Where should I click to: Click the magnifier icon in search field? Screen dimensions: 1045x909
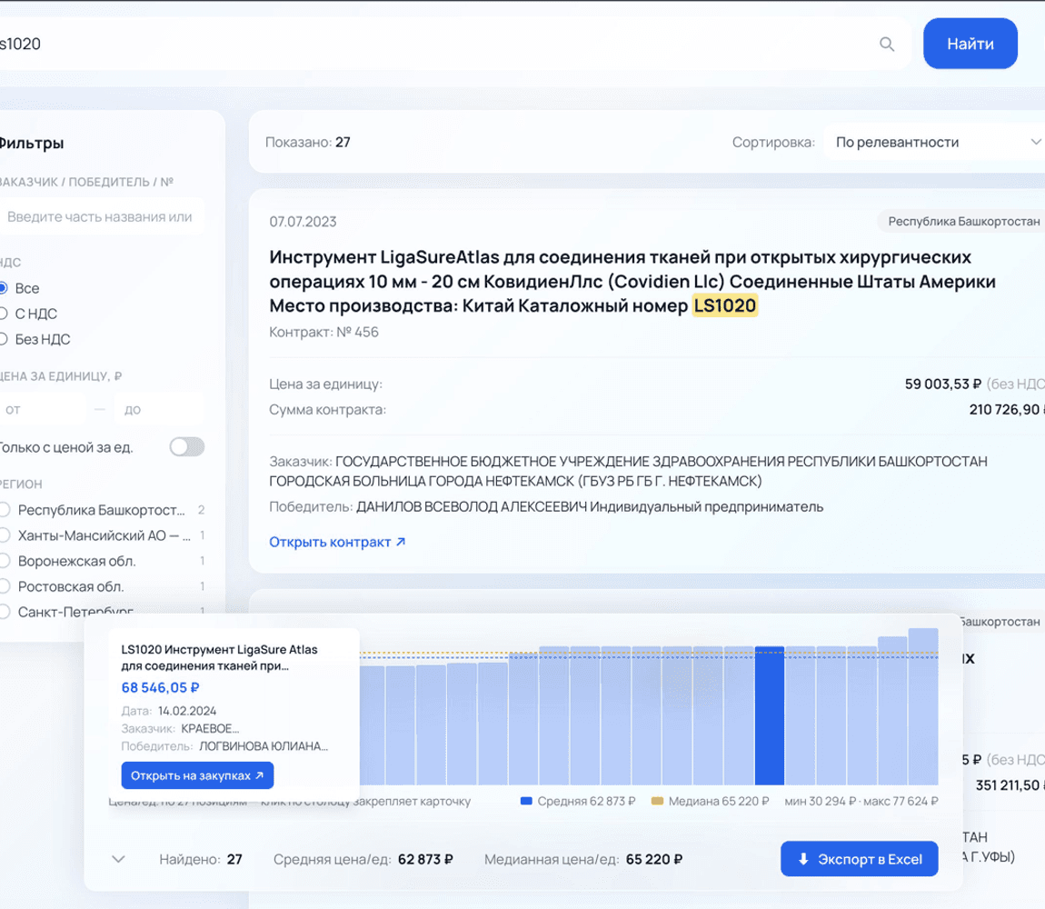886,44
